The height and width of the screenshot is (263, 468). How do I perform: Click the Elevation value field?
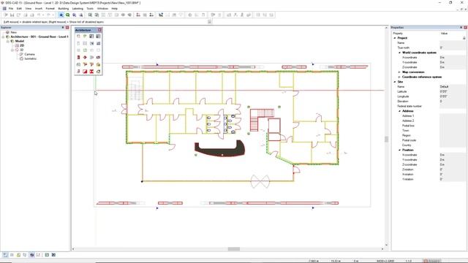coord(452,102)
